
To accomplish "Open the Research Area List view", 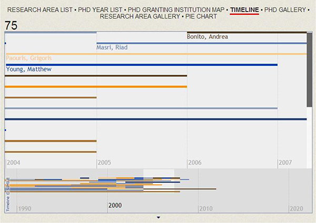I will point(41,9).
